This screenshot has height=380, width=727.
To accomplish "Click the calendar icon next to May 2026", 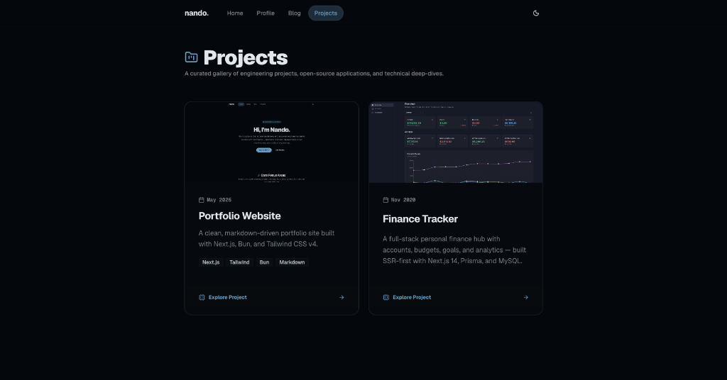I will (201, 200).
